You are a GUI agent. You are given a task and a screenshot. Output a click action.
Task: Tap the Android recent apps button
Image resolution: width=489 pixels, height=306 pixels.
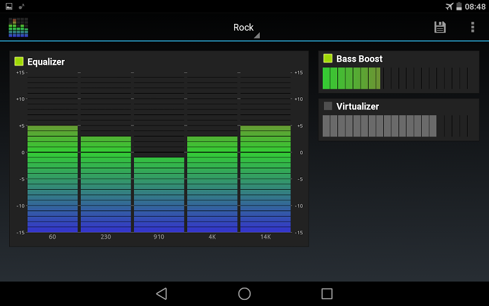coord(327,294)
